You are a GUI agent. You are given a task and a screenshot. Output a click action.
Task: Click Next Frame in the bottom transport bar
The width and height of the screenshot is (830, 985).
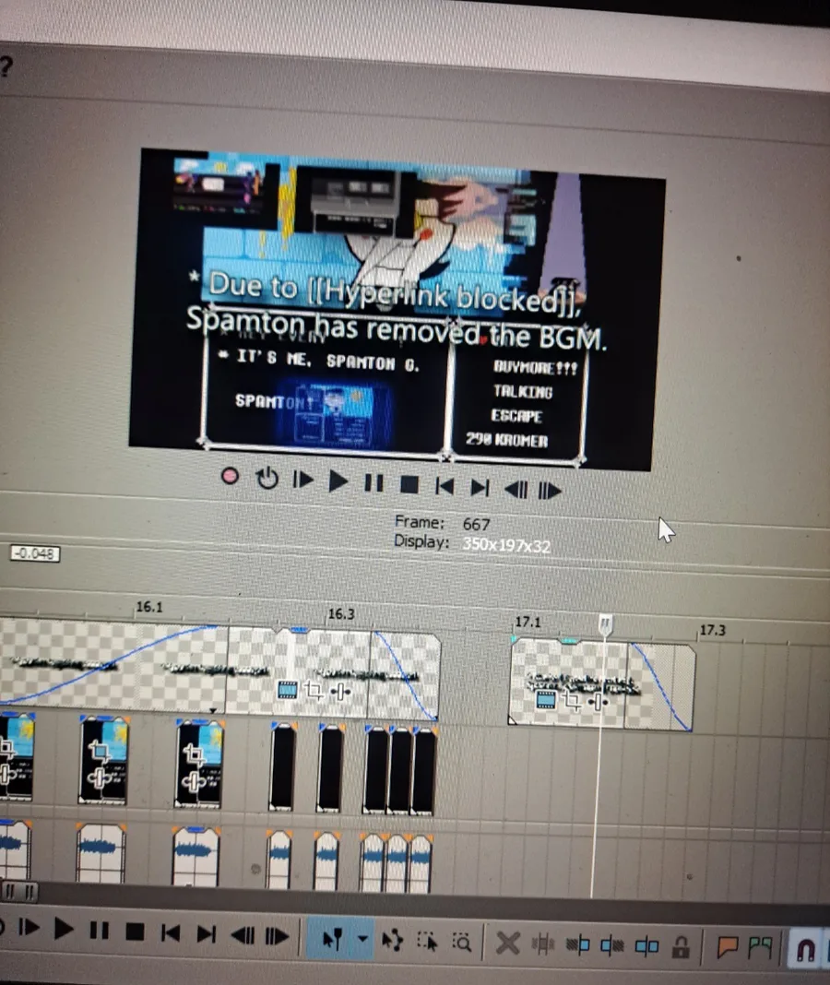pos(277,936)
